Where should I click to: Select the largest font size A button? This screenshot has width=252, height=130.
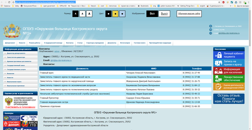89,14
